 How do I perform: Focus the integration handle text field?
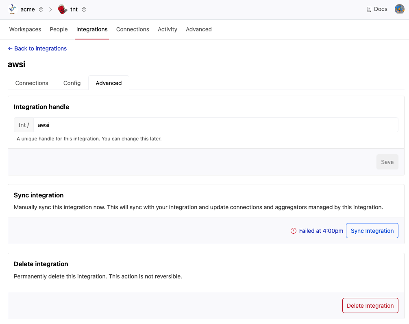pyautogui.click(x=215, y=125)
